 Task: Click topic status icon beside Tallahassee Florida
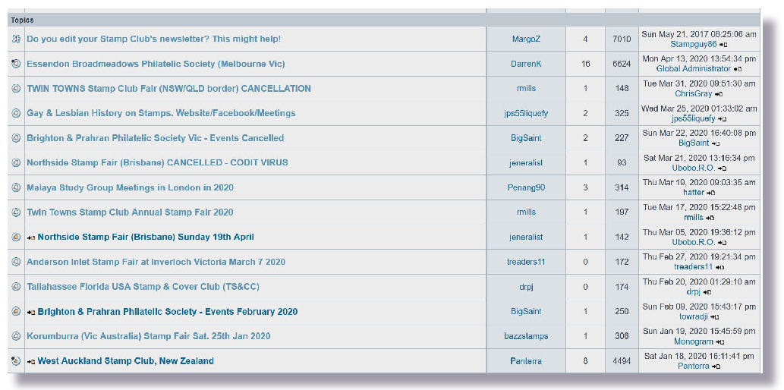click(16, 287)
